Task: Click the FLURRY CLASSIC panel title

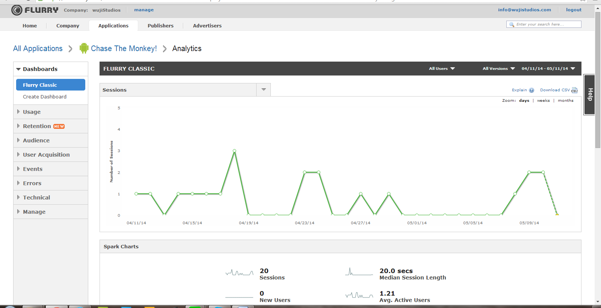Action: tap(129, 69)
